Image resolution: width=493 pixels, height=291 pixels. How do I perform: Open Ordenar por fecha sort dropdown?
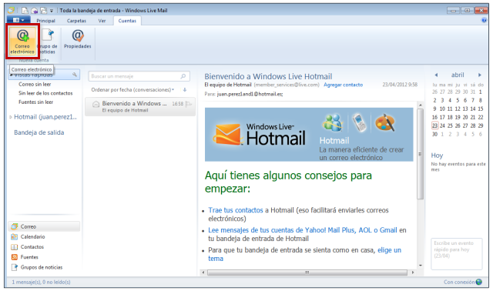[132, 90]
